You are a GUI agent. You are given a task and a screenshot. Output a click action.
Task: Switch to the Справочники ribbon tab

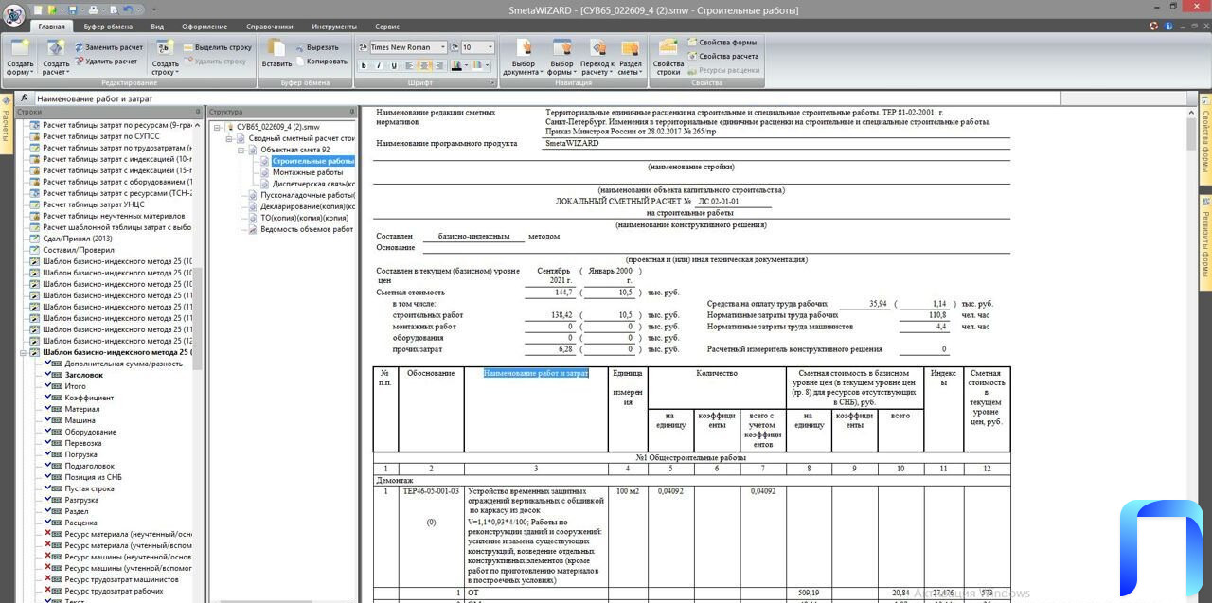(269, 27)
